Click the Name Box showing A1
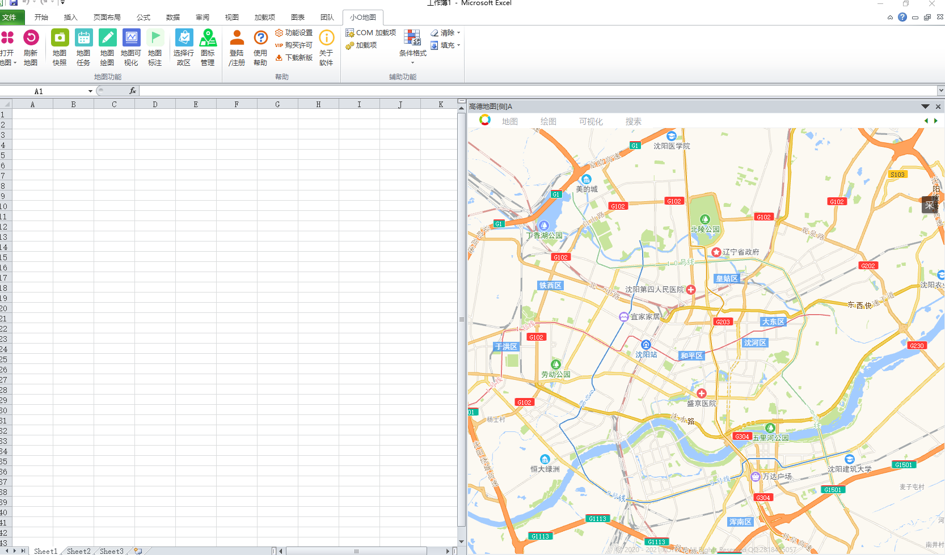 pos(43,91)
